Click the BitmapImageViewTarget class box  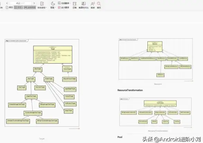click(x=47, y=105)
